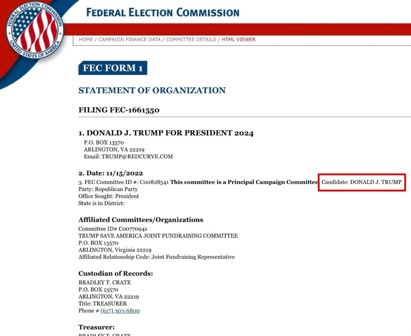Go to CAMPAIGN FINANCE DATA breadcrumb

(x=130, y=40)
